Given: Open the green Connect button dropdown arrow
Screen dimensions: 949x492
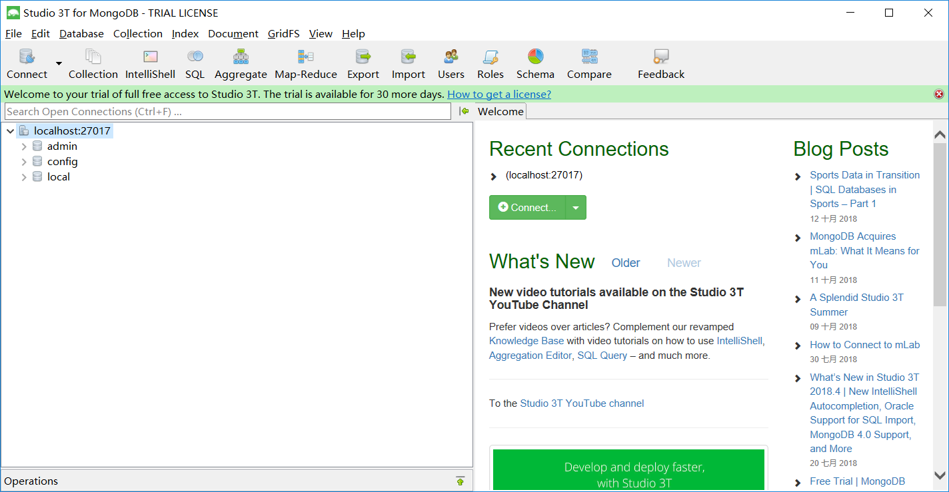Looking at the screenshot, I should [576, 208].
